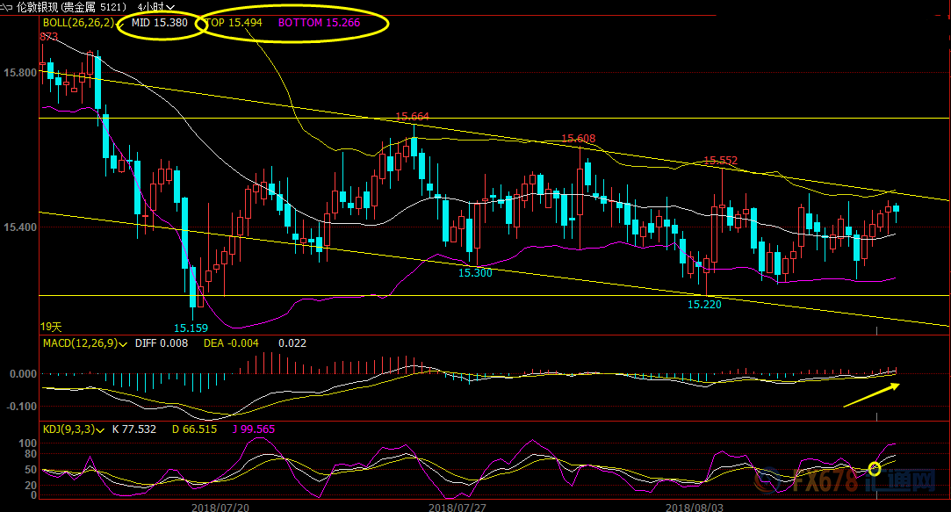Expand the BOLL(26,26,2) indicator dropdown
Screen dimensions: 951x512
pyautogui.click(x=119, y=25)
